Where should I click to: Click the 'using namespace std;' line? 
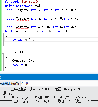pyautogui.click(x=23, y=6)
